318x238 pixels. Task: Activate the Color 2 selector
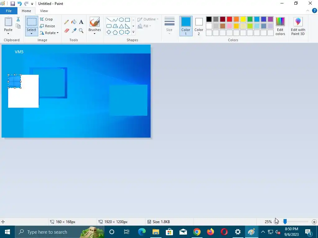(199, 26)
